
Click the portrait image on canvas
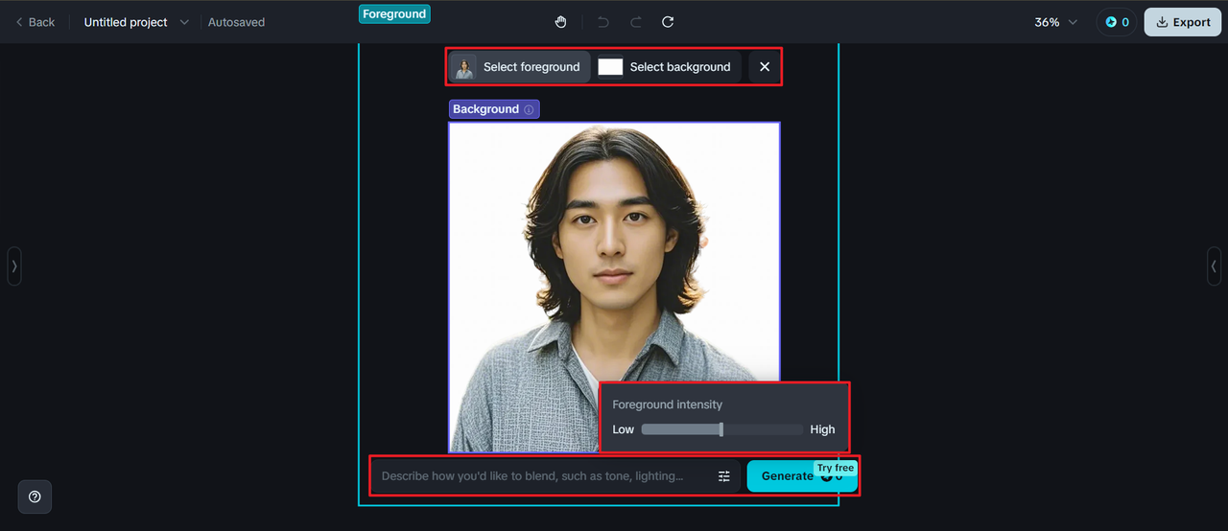click(x=614, y=287)
